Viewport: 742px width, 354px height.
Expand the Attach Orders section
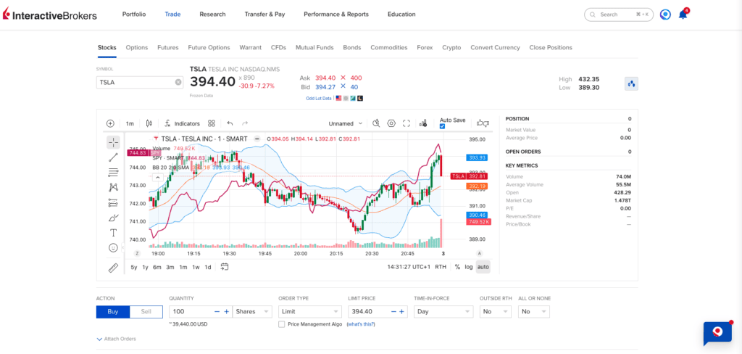tap(116, 339)
